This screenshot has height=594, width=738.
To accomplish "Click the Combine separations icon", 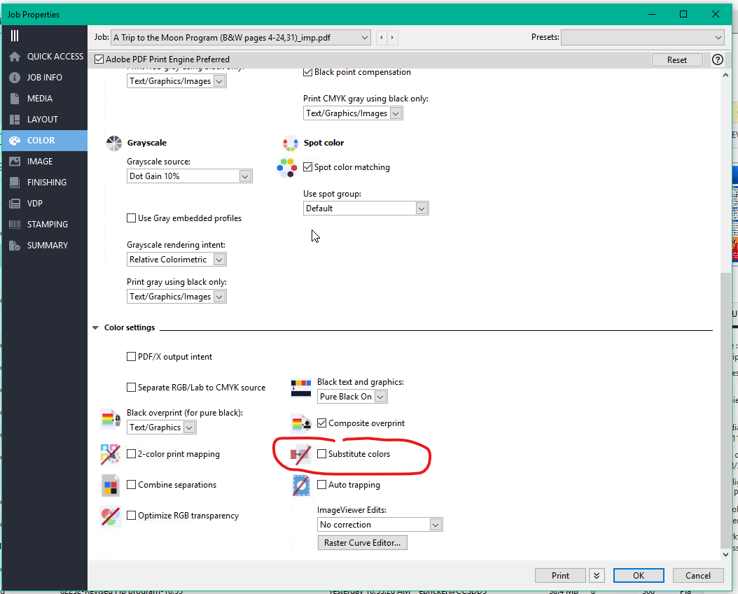I will pos(111,486).
